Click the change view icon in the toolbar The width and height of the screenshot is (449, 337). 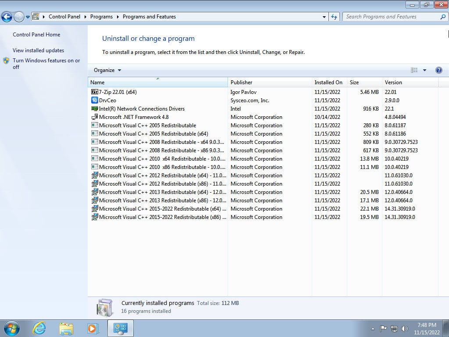[414, 70]
